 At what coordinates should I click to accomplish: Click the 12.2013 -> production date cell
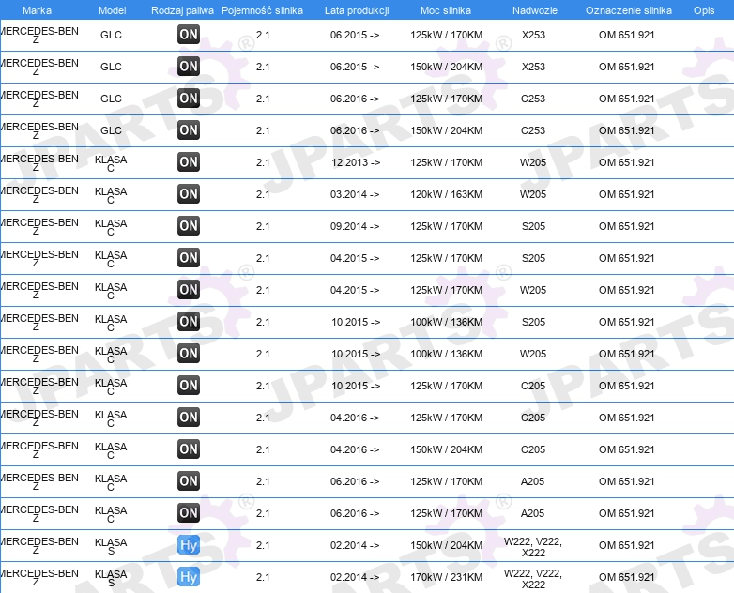pyautogui.click(x=356, y=162)
